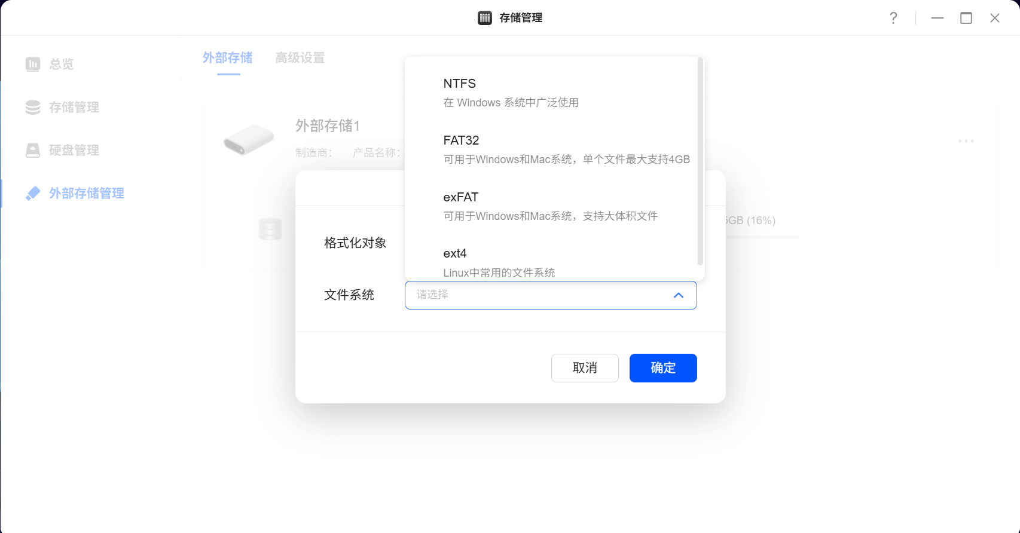Click the 文件系统 label
The image size is (1020, 533).
pyautogui.click(x=349, y=295)
